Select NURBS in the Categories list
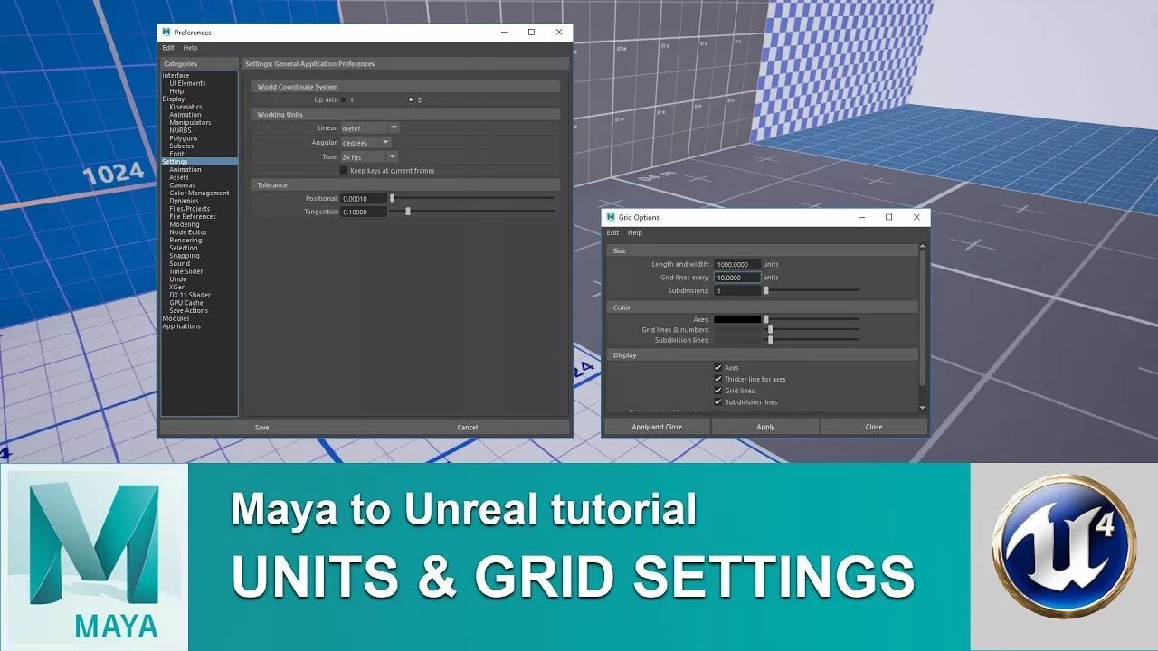The width and height of the screenshot is (1158, 651). tap(180, 130)
